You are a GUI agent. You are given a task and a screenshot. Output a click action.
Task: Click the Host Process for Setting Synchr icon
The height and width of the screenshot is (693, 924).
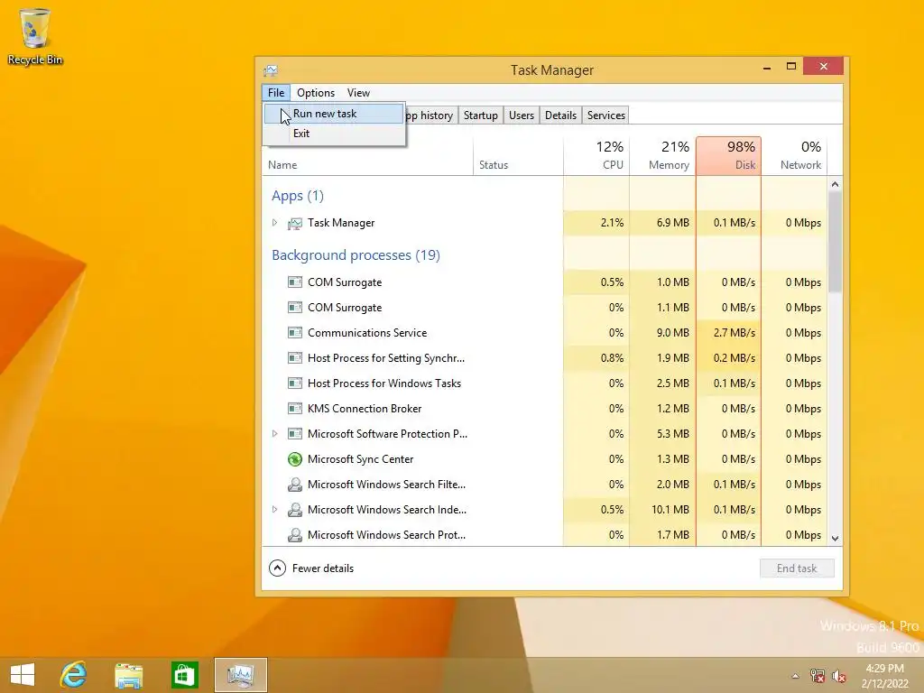[295, 358]
